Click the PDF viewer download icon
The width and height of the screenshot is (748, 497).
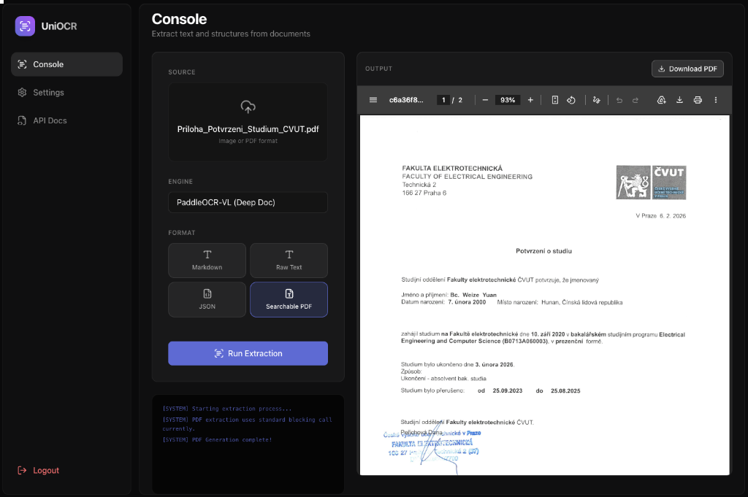pos(679,100)
